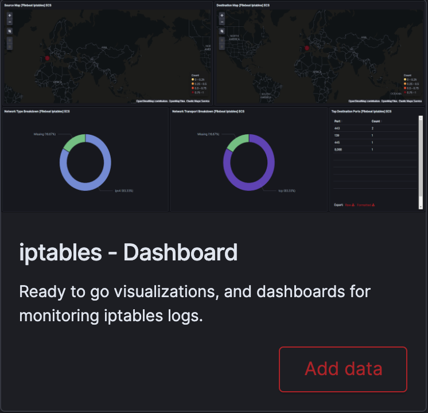The width and height of the screenshot is (428, 413).
Task: Zoom in on the Source Map
Action: pyautogui.click(x=9, y=16)
